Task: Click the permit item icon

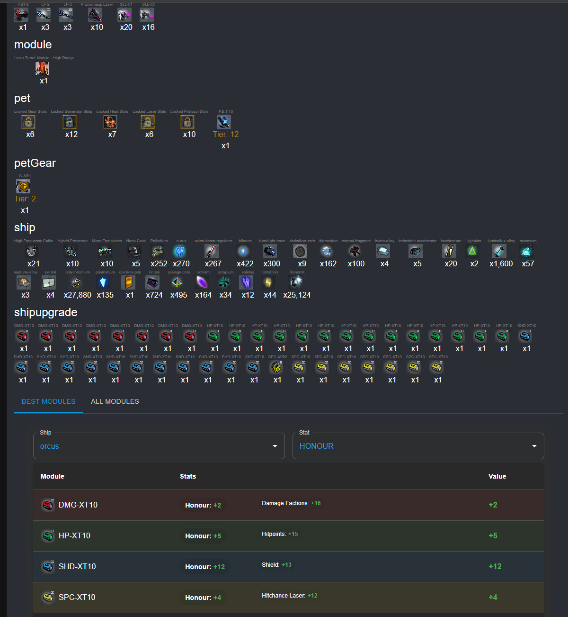Action: tap(49, 282)
